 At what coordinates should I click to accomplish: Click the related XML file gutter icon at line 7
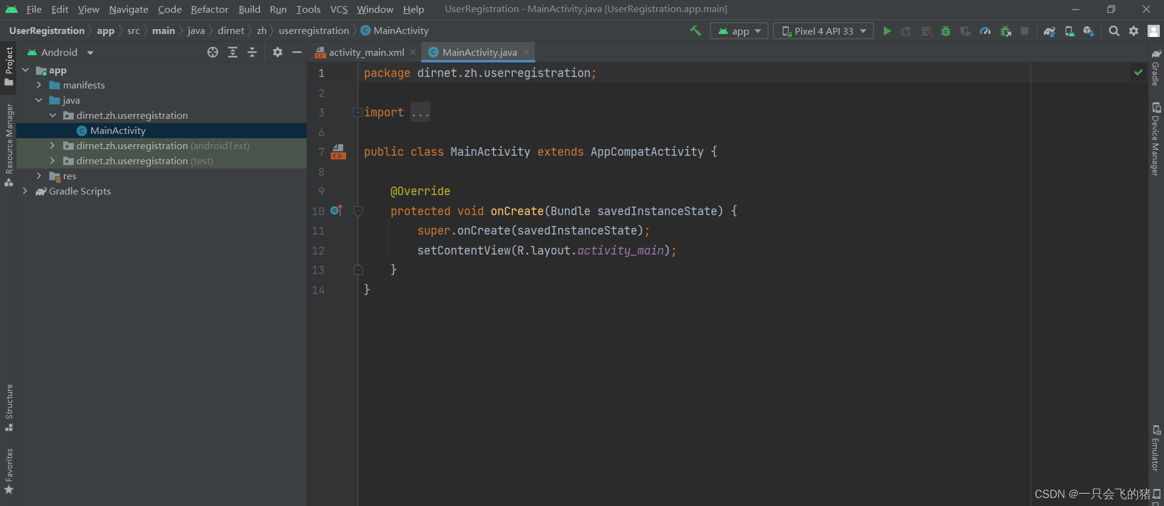[x=338, y=151]
